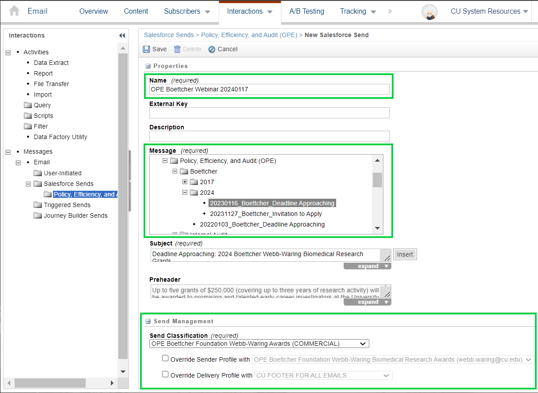Click the Interactions panel vertical scrollbar

click(123, 206)
